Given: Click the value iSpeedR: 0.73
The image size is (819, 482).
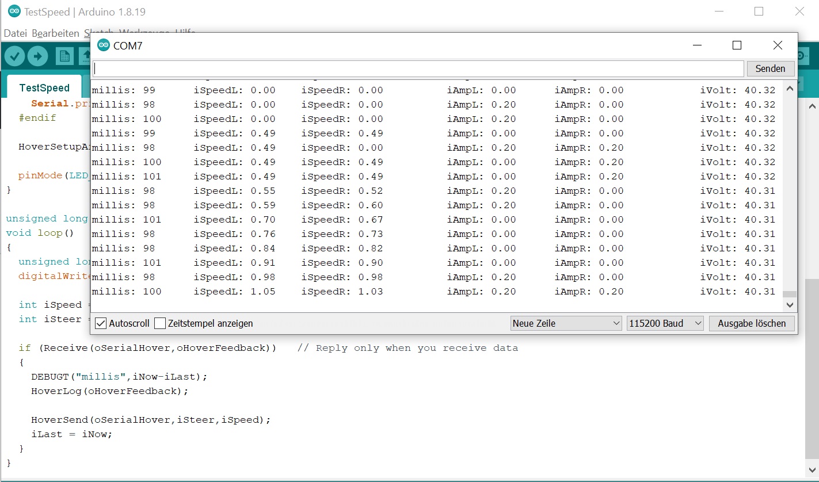Looking at the screenshot, I should click(x=342, y=234).
